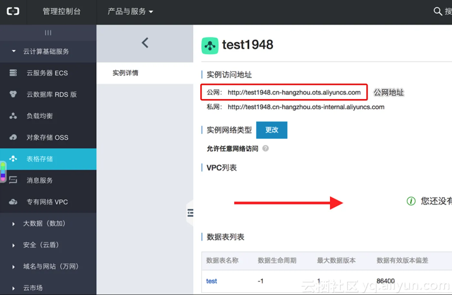Click the help question mark icon
The image size is (452, 295).
[x=265, y=148]
